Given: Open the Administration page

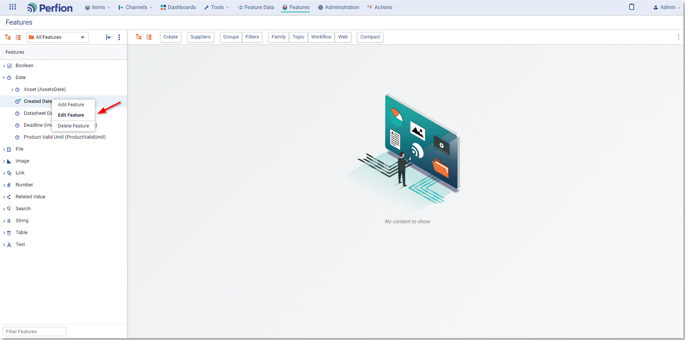Looking at the screenshot, I should pyautogui.click(x=339, y=7).
